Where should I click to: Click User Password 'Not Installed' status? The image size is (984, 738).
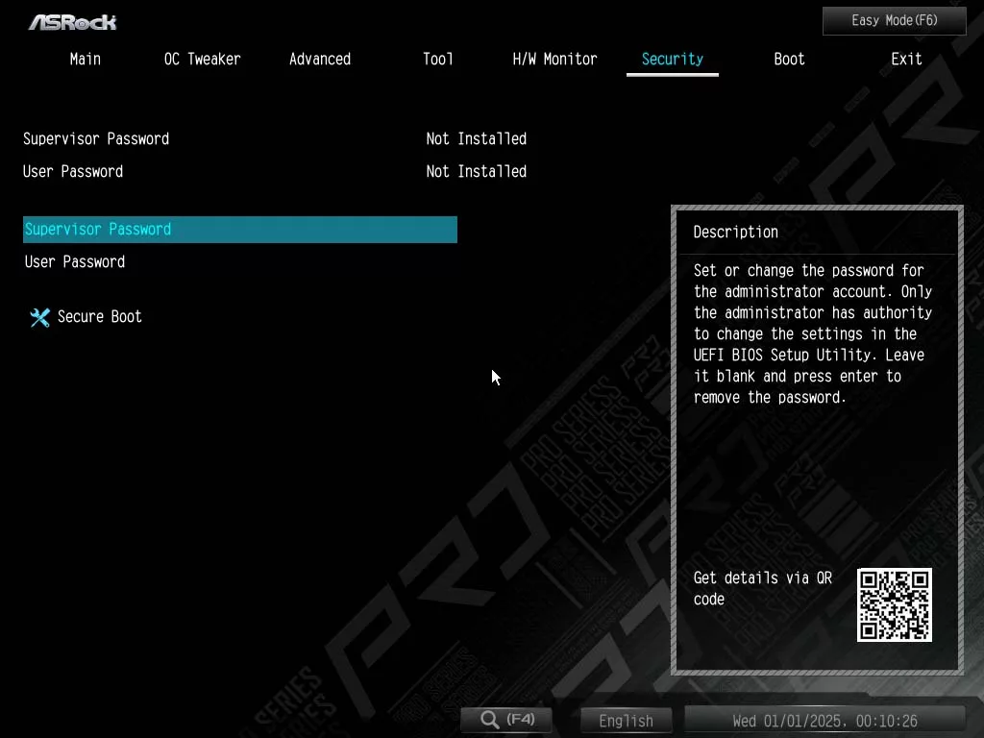coord(476,172)
